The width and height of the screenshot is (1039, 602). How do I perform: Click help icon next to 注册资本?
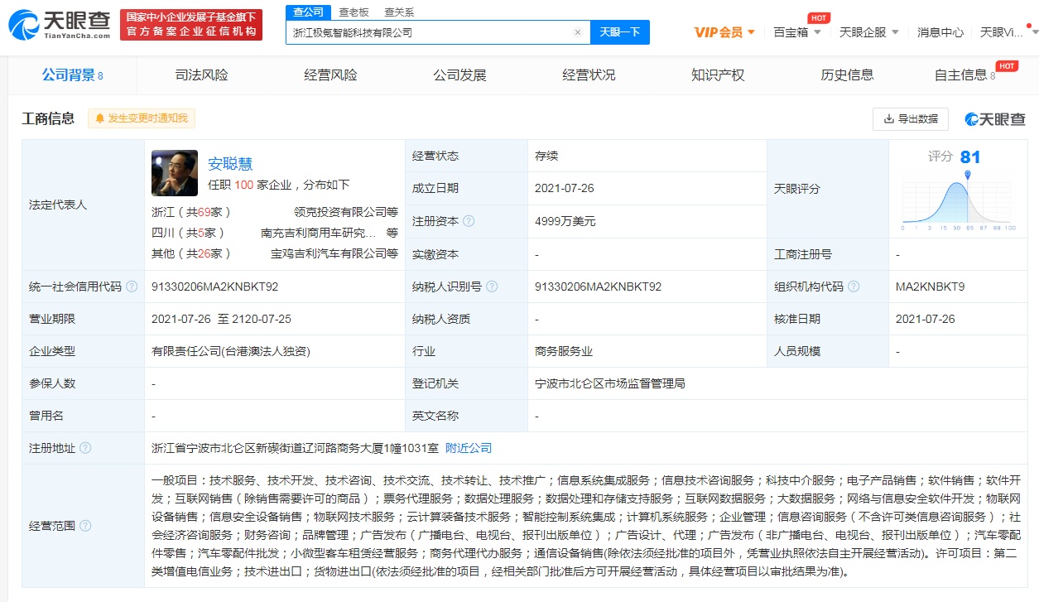[469, 221]
